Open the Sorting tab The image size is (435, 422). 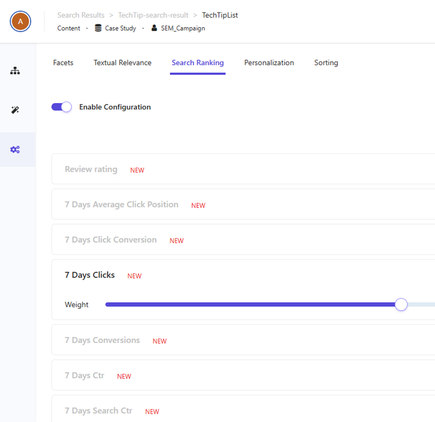(x=326, y=63)
